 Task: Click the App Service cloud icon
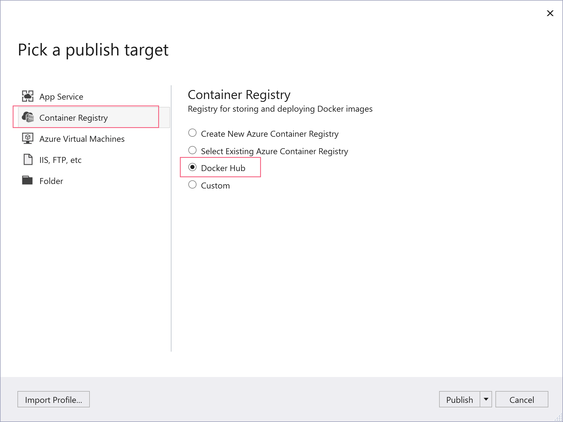pyautogui.click(x=28, y=96)
